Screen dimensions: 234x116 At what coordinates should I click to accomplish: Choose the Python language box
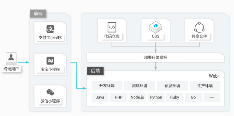pyautogui.click(x=156, y=97)
